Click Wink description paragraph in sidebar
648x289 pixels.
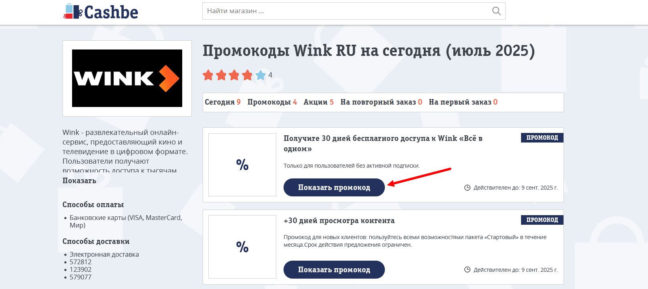(125, 151)
